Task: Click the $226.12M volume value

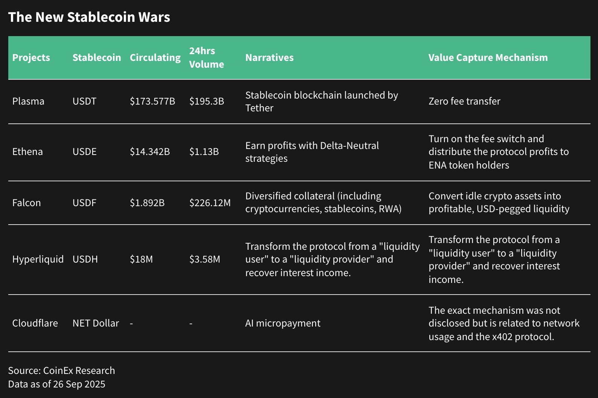Action: click(x=210, y=203)
